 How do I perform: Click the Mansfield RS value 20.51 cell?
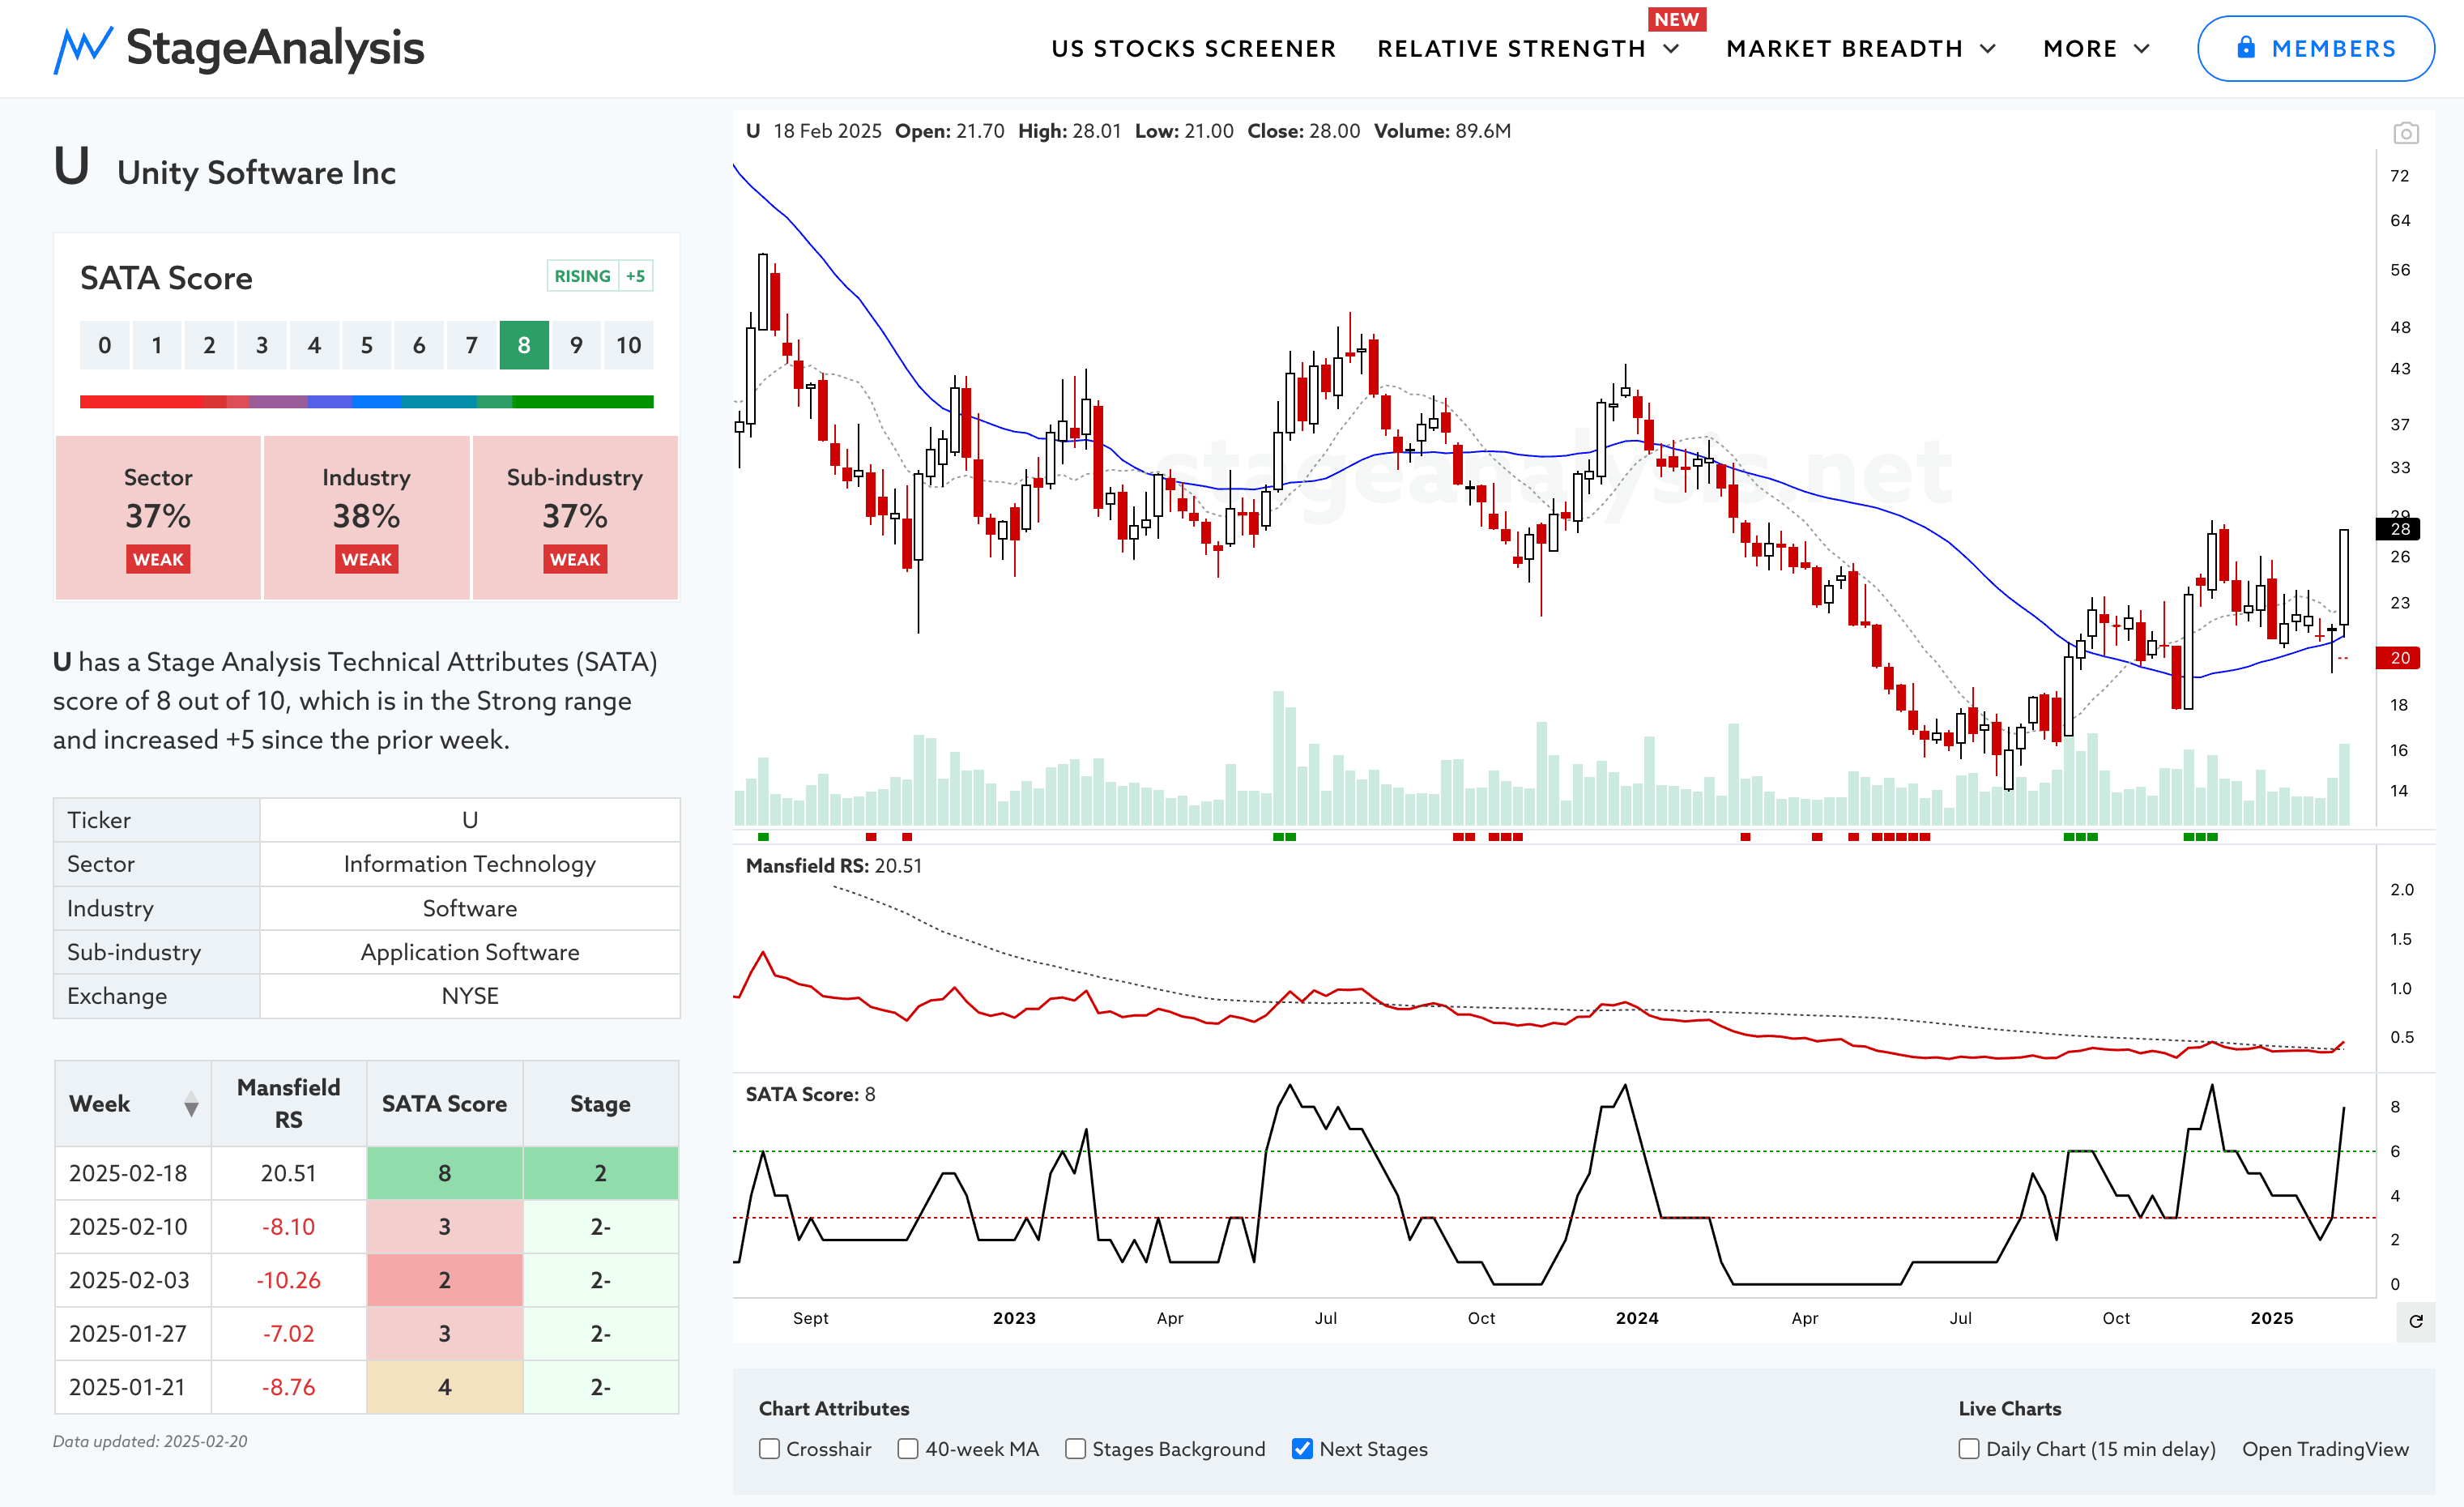click(x=288, y=1173)
